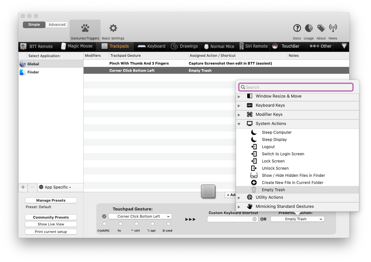Switch to the Magic Mouse tab
Image resolution: width=371 pixels, height=262 pixels.
tap(77, 46)
